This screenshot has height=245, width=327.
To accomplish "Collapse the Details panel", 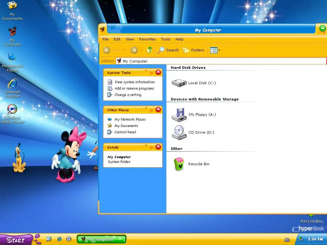I will (158, 147).
